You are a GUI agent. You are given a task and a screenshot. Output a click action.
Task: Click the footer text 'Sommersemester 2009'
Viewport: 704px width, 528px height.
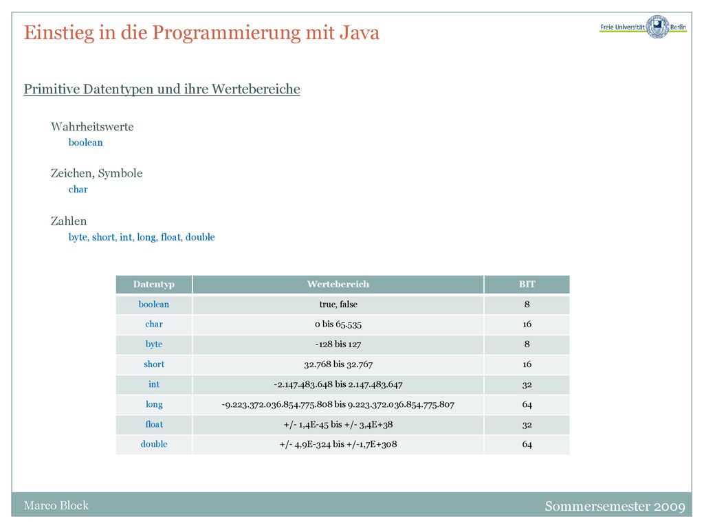coord(615,506)
